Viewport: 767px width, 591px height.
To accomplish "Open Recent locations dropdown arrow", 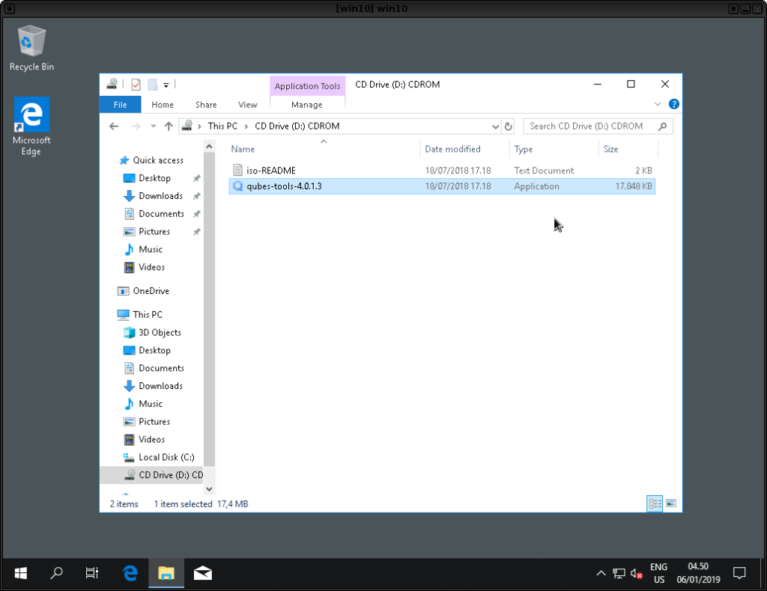I will click(153, 126).
